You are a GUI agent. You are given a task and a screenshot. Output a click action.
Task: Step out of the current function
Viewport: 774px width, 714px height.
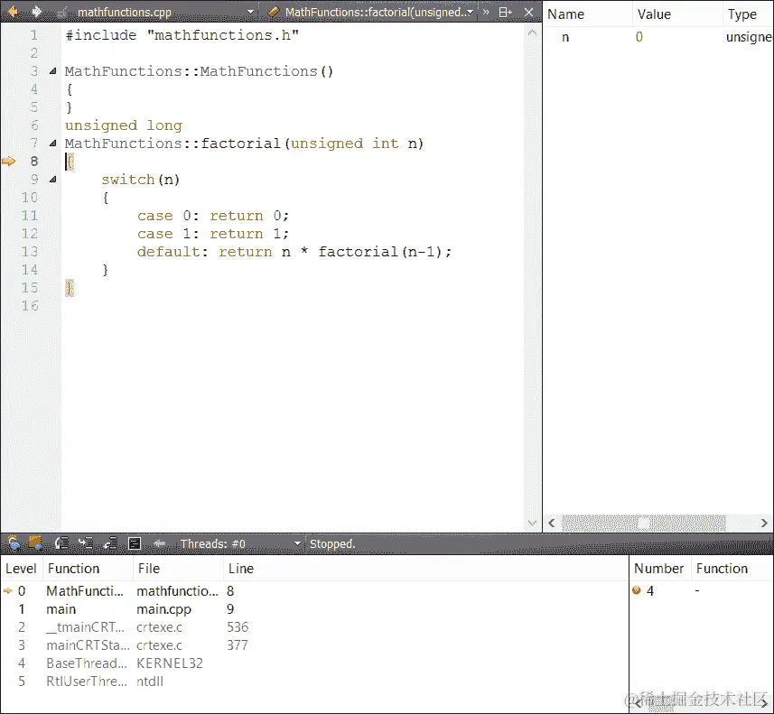pyautogui.click(x=110, y=543)
